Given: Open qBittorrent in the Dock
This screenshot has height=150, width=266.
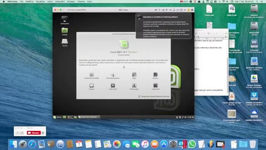Looking at the screenshot, I should (60, 144).
